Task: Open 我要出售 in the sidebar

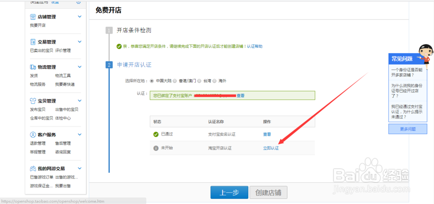Action: pyautogui.click(x=63, y=186)
